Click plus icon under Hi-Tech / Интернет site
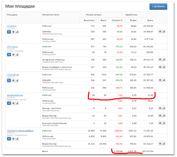Viewport: 177px width, 157px height. (9, 55)
